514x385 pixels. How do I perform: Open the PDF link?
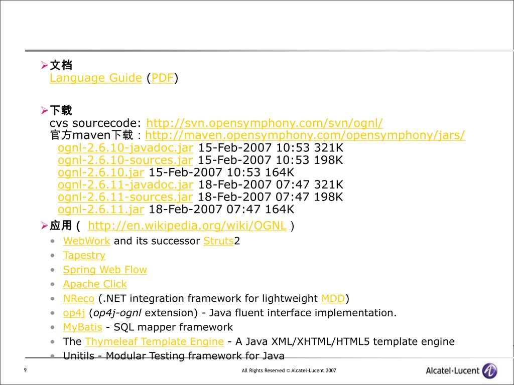(162, 78)
